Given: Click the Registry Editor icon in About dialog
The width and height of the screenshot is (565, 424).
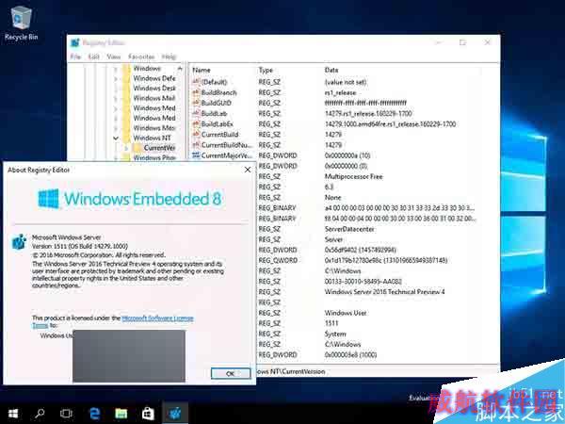Looking at the screenshot, I should [19, 242].
